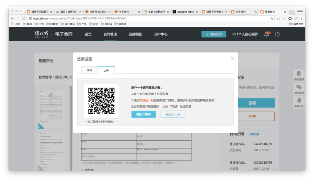Image resolution: width=314 pixels, height=181 pixels.
Task: Open the 应用 apps bookmark icon
Action: tap(16, 24)
